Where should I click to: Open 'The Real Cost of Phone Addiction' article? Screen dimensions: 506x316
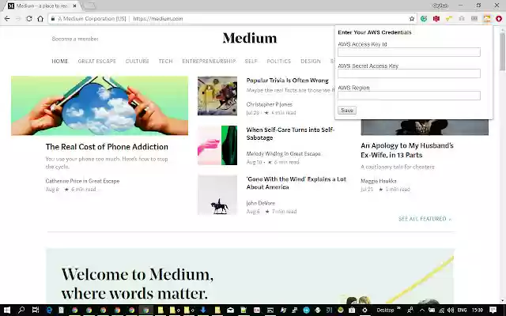(107, 147)
